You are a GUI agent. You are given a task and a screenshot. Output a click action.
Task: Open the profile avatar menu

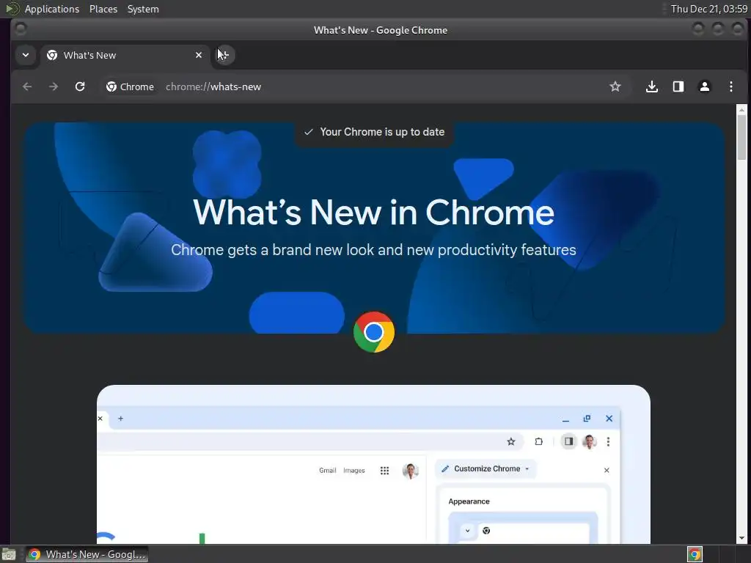704,87
